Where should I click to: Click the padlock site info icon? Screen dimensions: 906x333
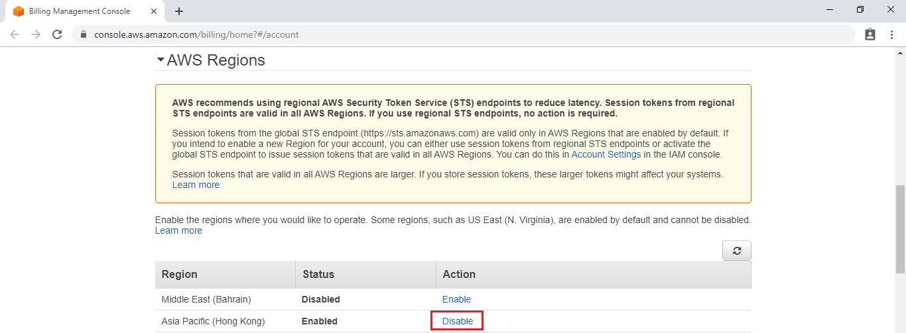(84, 34)
